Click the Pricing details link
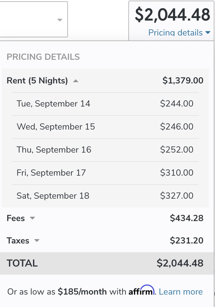 (175, 32)
